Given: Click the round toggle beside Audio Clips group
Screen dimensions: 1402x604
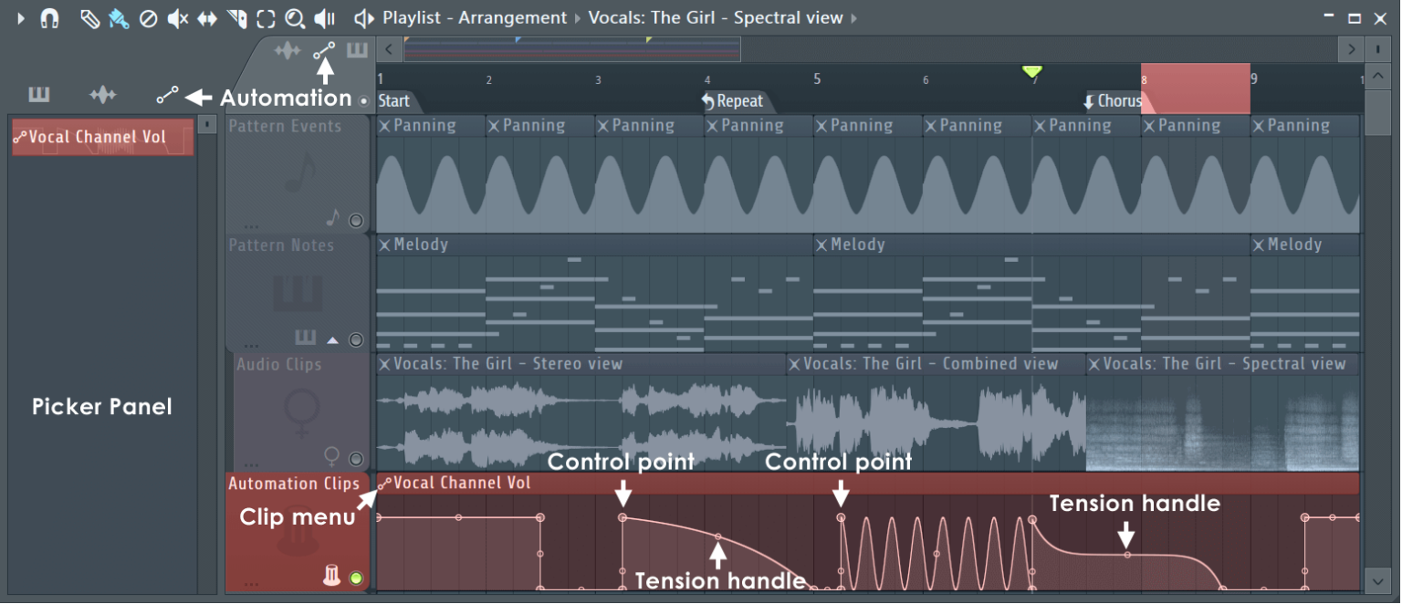Looking at the screenshot, I should [356, 458].
